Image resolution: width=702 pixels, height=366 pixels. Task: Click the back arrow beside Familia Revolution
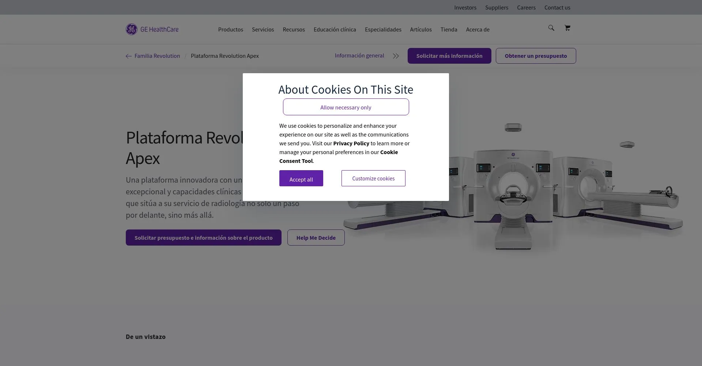128,56
